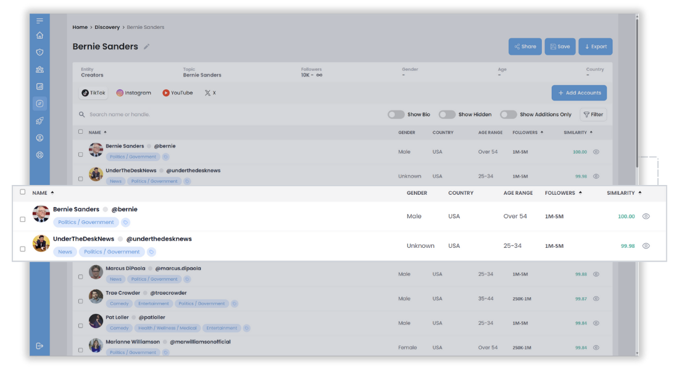Click @marwilliamsonofficial handle
The height and width of the screenshot is (370, 679).
200,342
